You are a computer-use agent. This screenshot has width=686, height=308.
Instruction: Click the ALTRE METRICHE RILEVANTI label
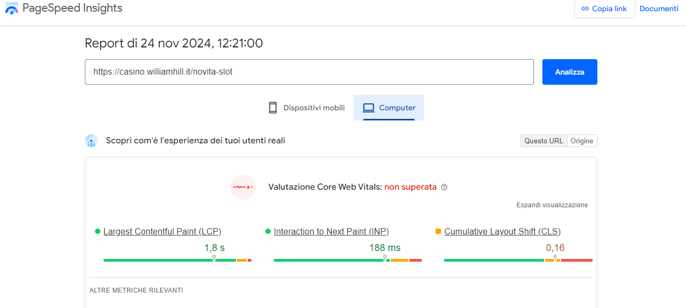[x=136, y=290]
